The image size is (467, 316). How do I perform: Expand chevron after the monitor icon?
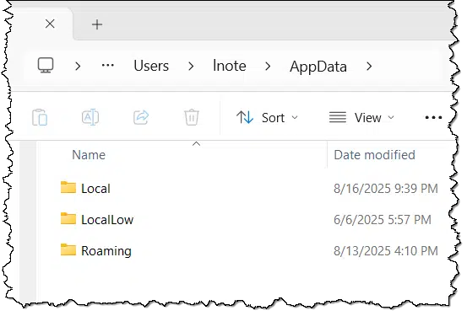(78, 66)
